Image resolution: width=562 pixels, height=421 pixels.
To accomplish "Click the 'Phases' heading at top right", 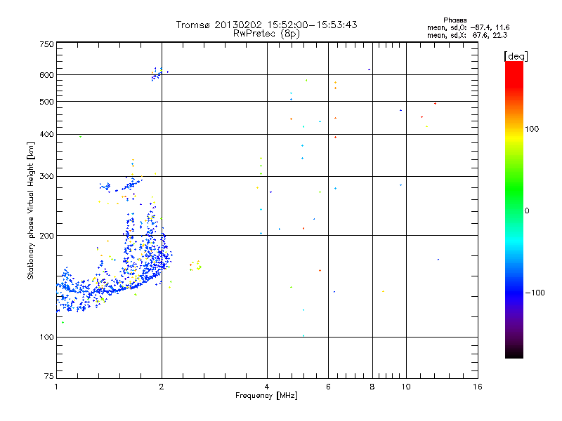I will [455, 20].
